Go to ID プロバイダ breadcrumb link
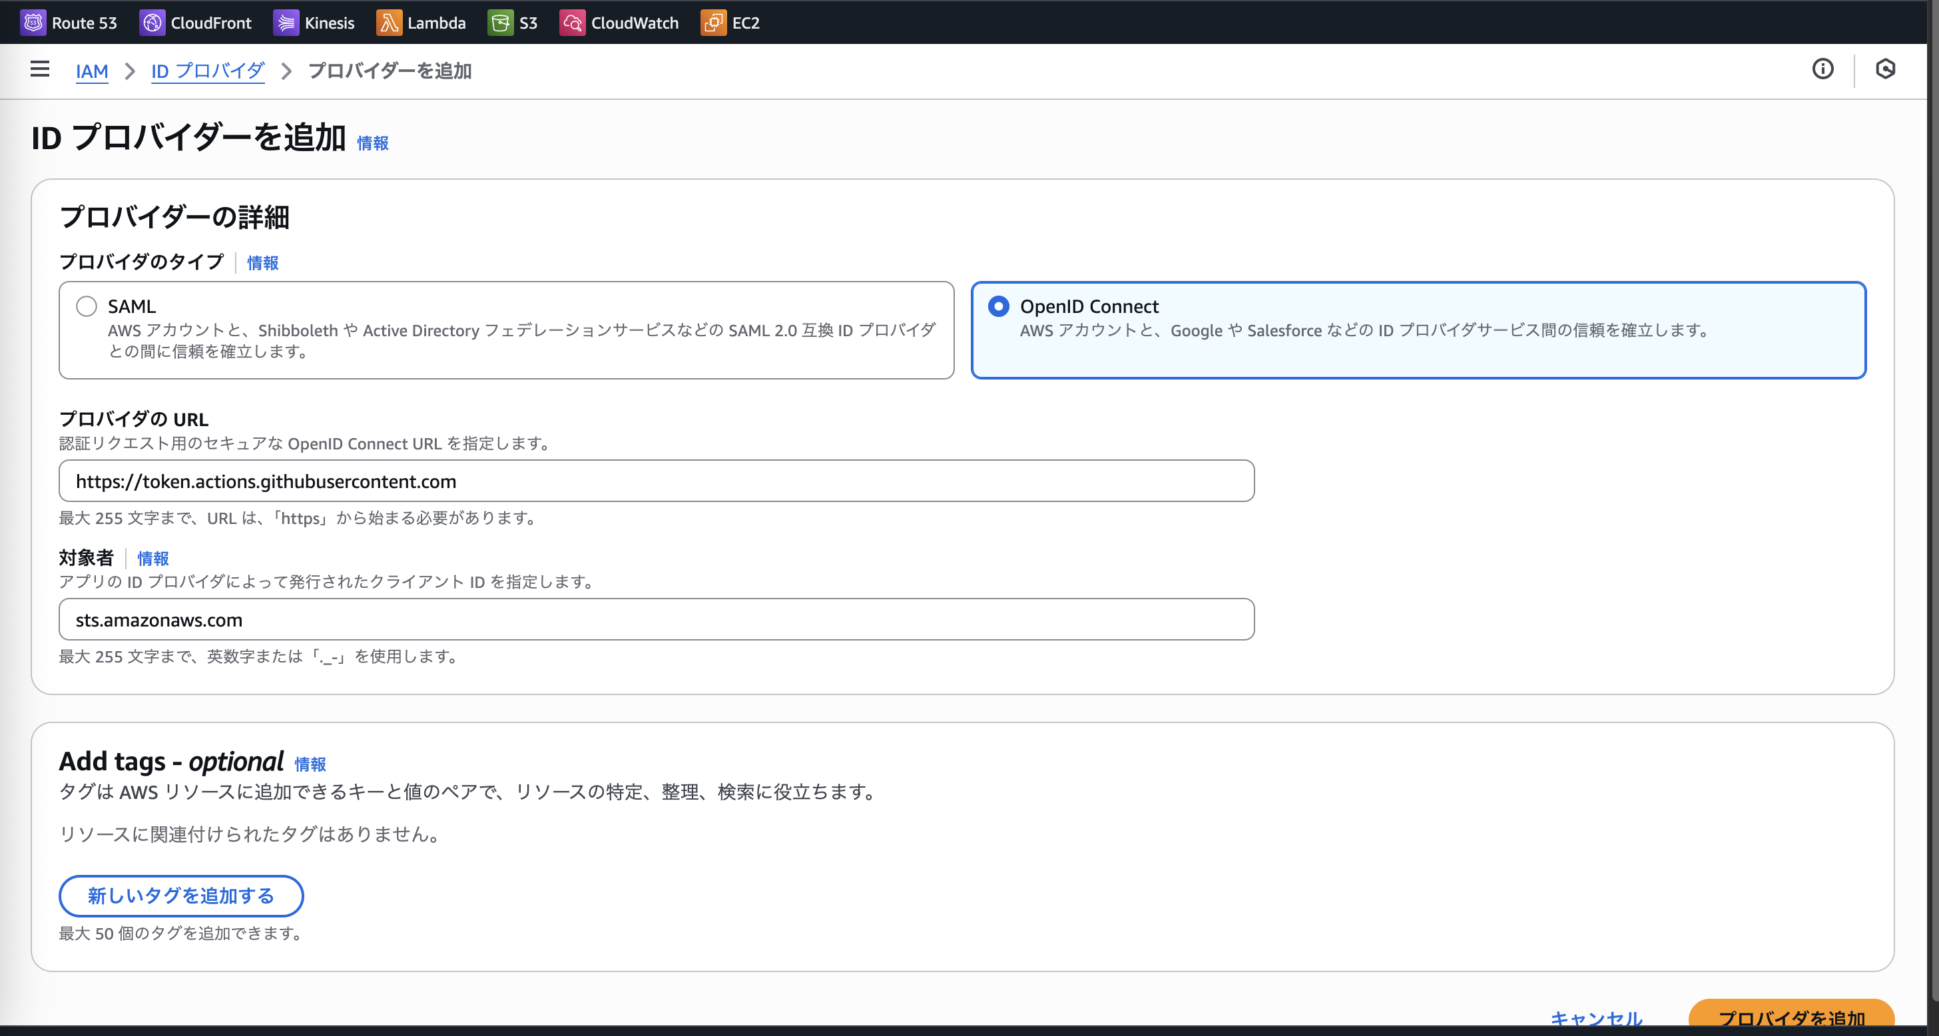Screen dimensions: 1939x1036 pyautogui.click(x=208, y=71)
